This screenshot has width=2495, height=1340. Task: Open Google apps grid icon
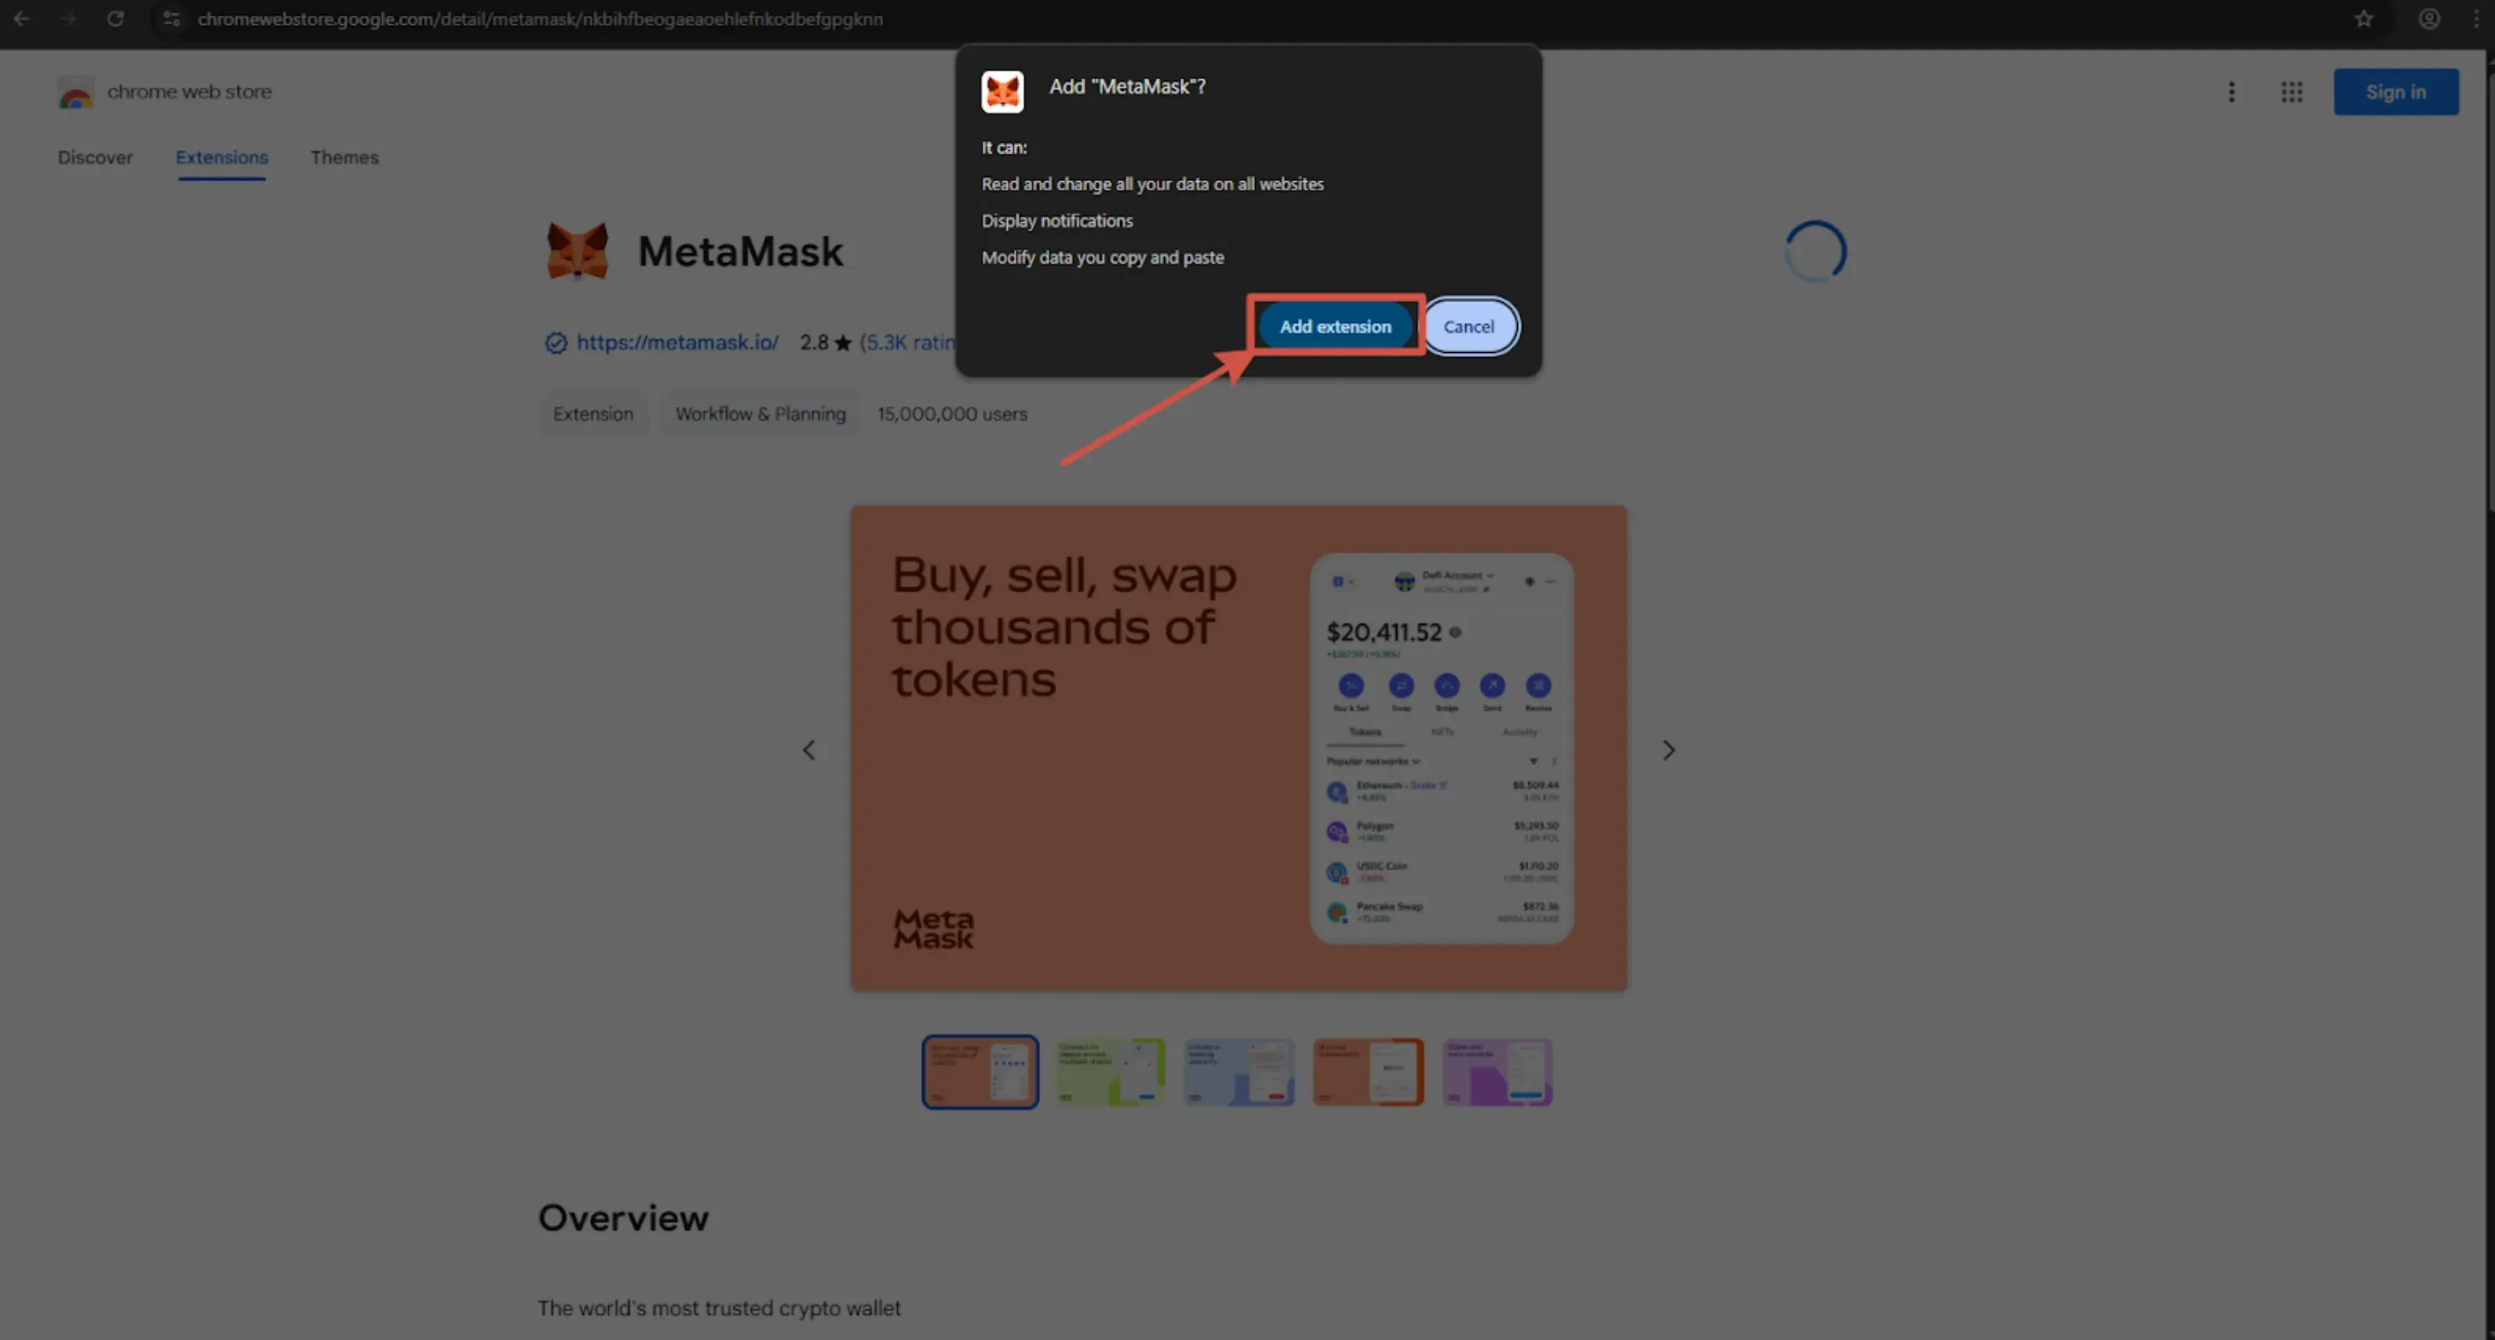2291,92
